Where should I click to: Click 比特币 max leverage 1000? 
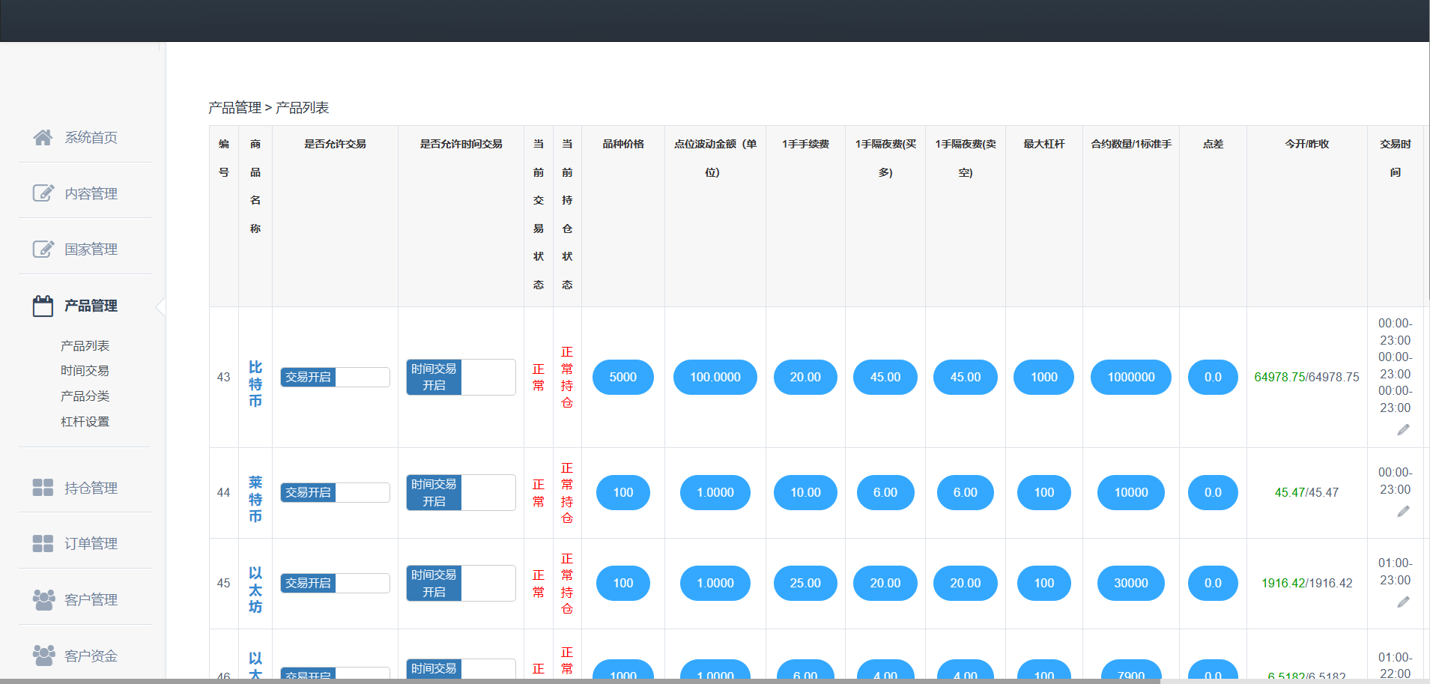1043,377
